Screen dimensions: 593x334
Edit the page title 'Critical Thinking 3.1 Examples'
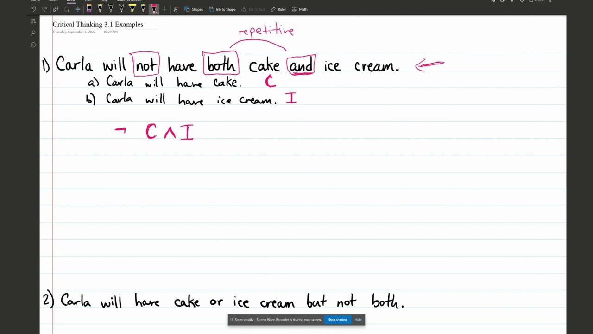(98, 25)
